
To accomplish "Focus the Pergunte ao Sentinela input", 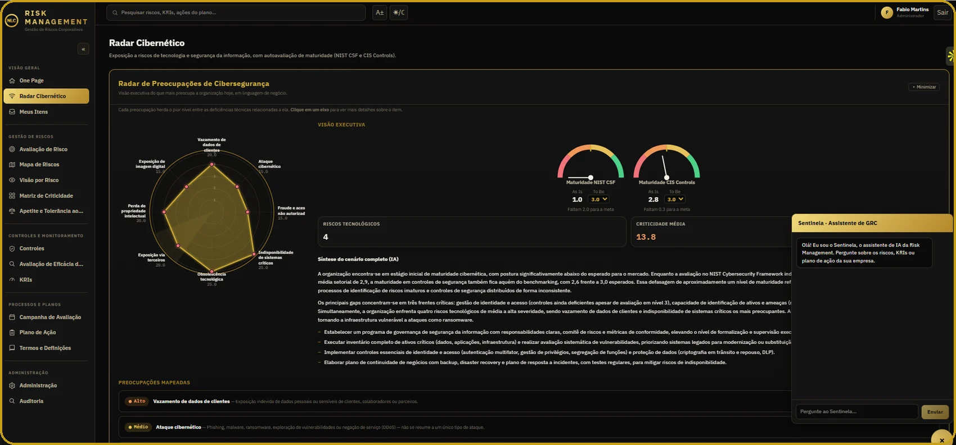I will (x=857, y=412).
